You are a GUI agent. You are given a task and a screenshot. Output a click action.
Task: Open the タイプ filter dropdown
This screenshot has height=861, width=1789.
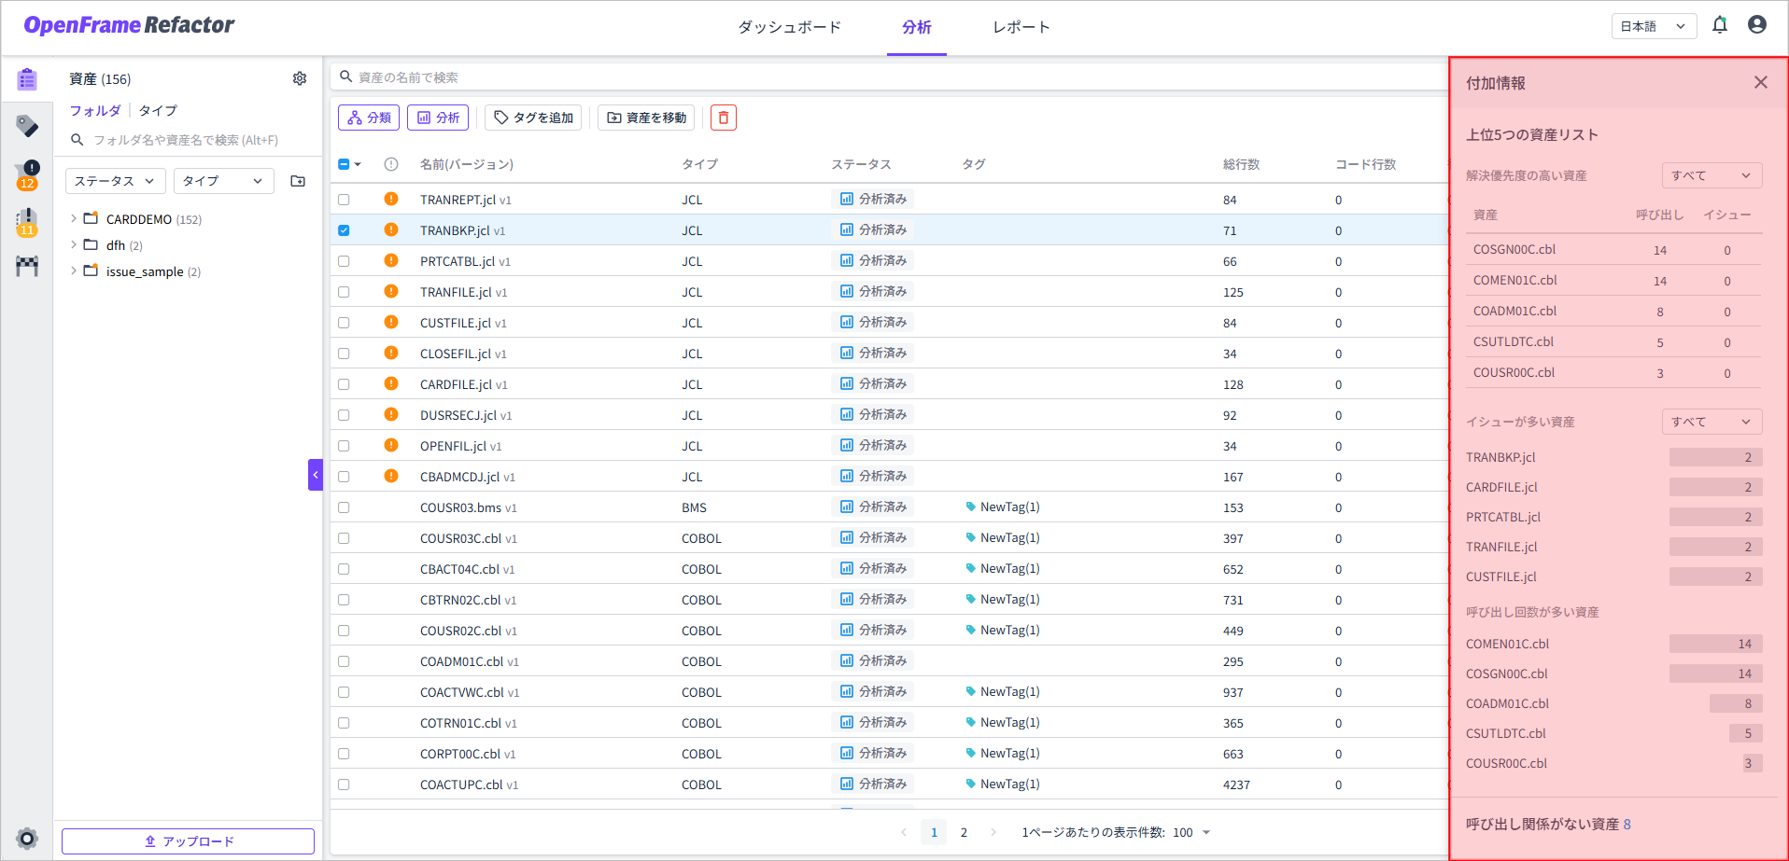coord(224,181)
